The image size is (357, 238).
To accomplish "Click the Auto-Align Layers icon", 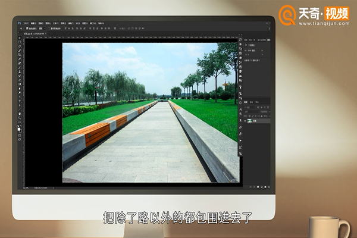I will [115, 29].
